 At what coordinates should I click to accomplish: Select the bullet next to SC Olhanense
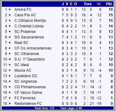(10, 54)
